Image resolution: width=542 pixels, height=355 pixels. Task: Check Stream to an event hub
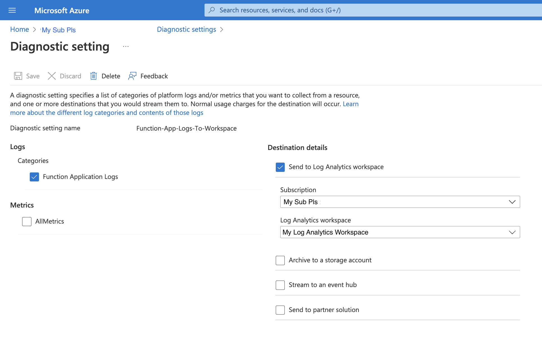pos(280,285)
